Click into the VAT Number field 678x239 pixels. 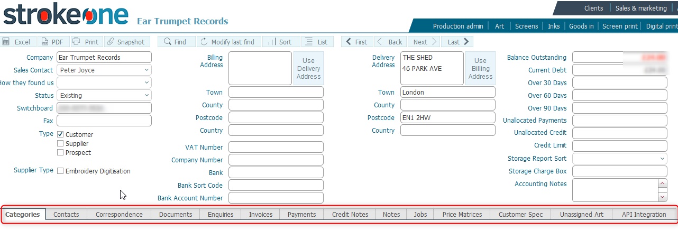click(276, 147)
